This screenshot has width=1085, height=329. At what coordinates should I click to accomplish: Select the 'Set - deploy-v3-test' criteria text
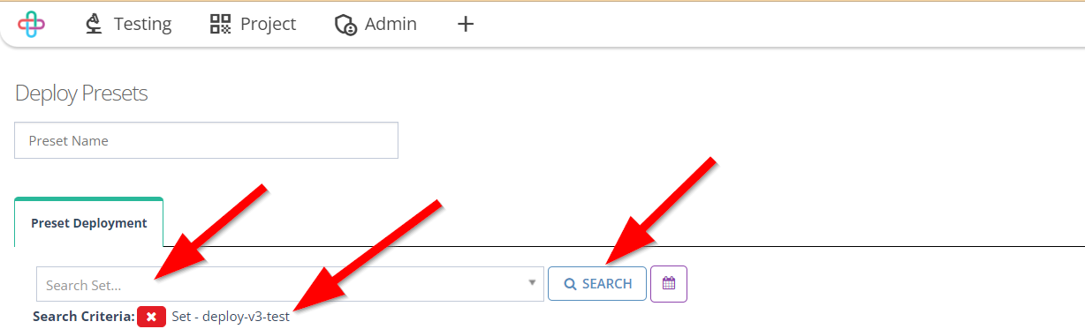tap(231, 316)
